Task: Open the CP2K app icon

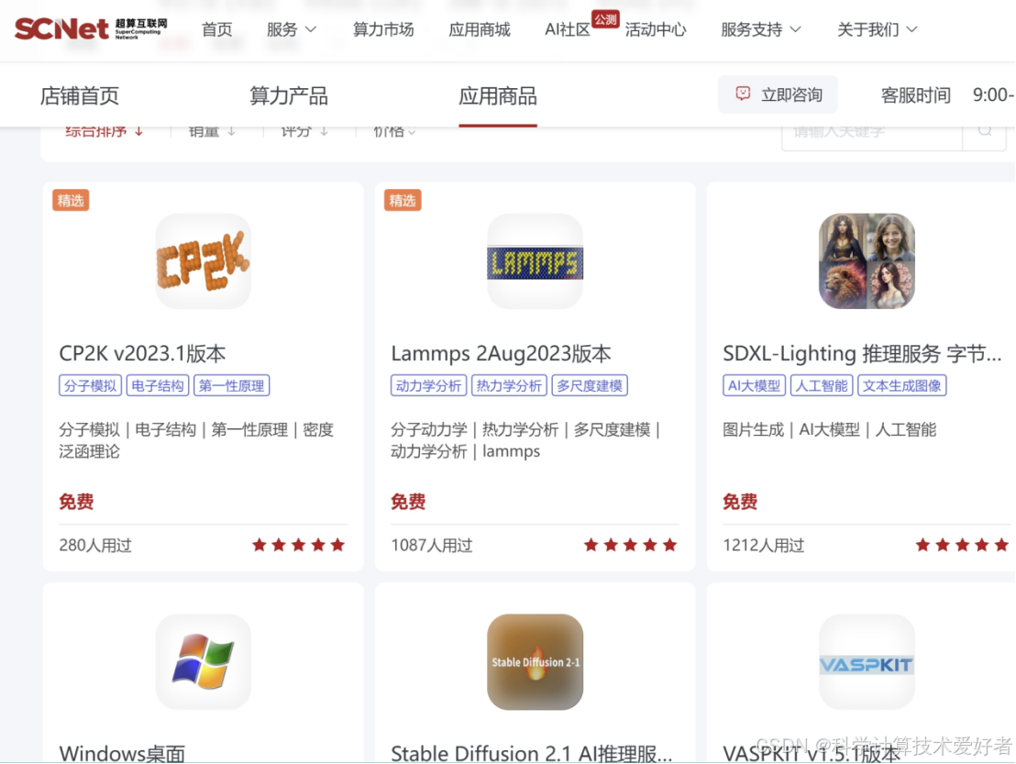Action: point(203,261)
